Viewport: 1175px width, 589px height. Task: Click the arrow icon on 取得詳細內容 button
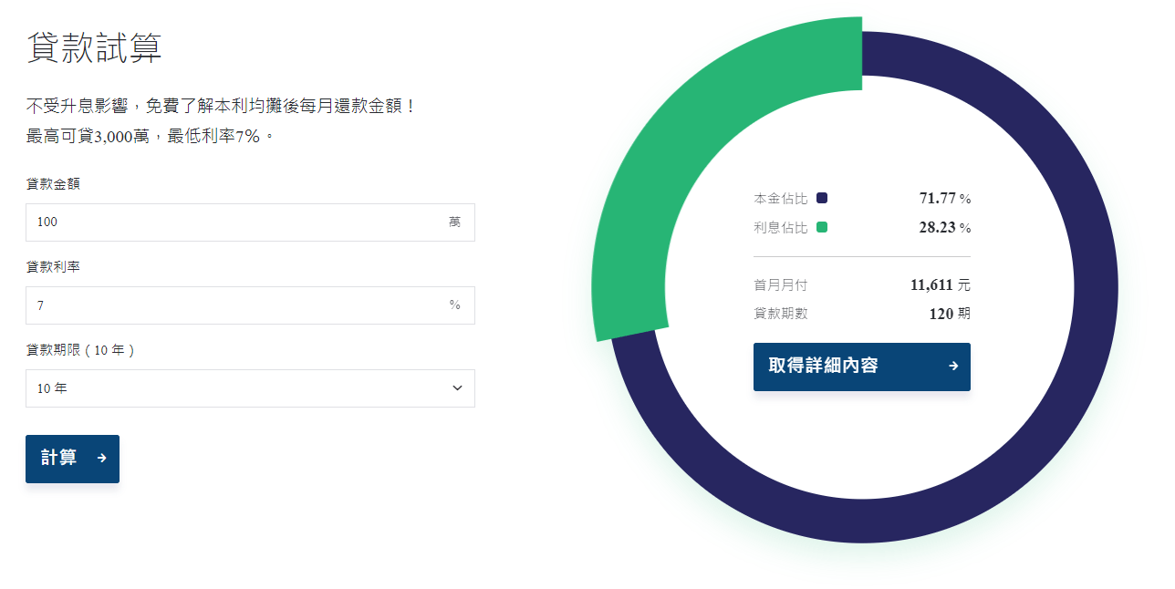point(953,367)
